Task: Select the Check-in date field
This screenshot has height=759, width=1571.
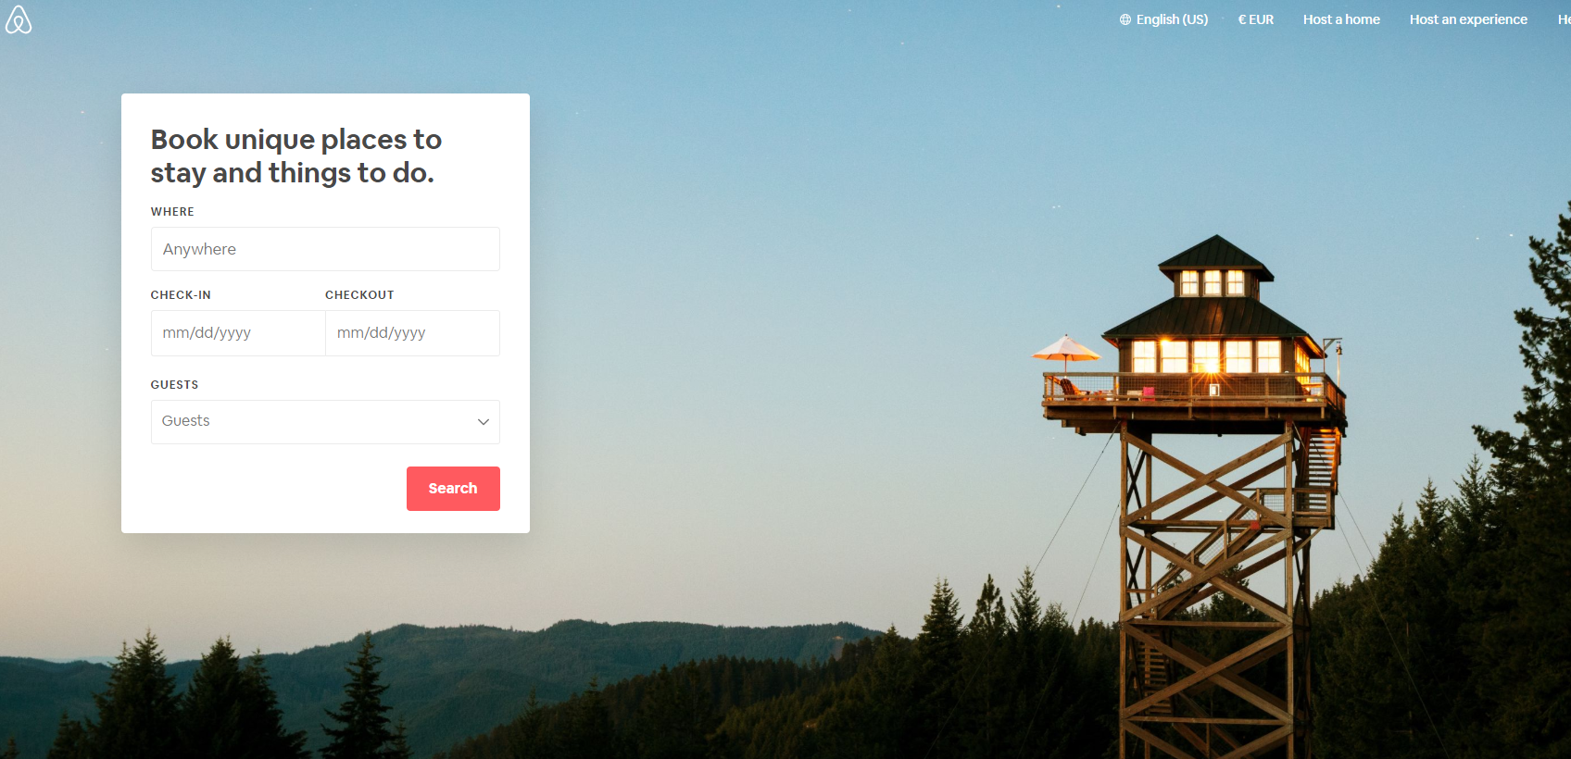Action: [x=238, y=333]
